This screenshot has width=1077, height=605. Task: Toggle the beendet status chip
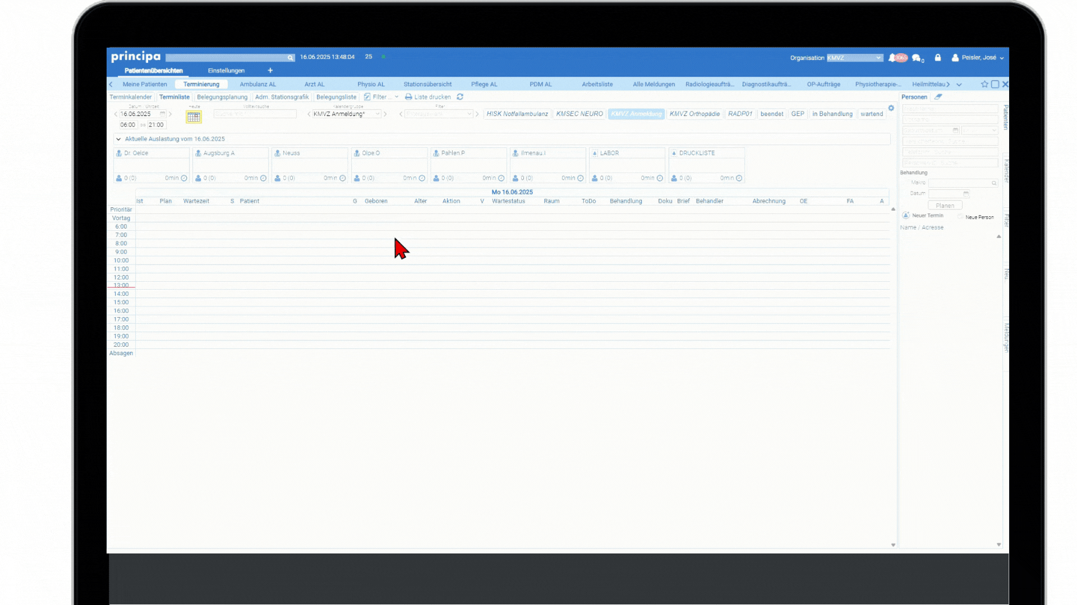pos(772,114)
